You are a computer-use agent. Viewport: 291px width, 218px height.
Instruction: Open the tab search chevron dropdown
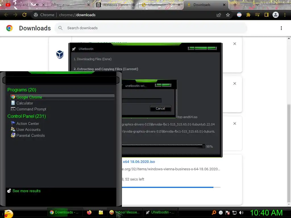click(x=257, y=5)
